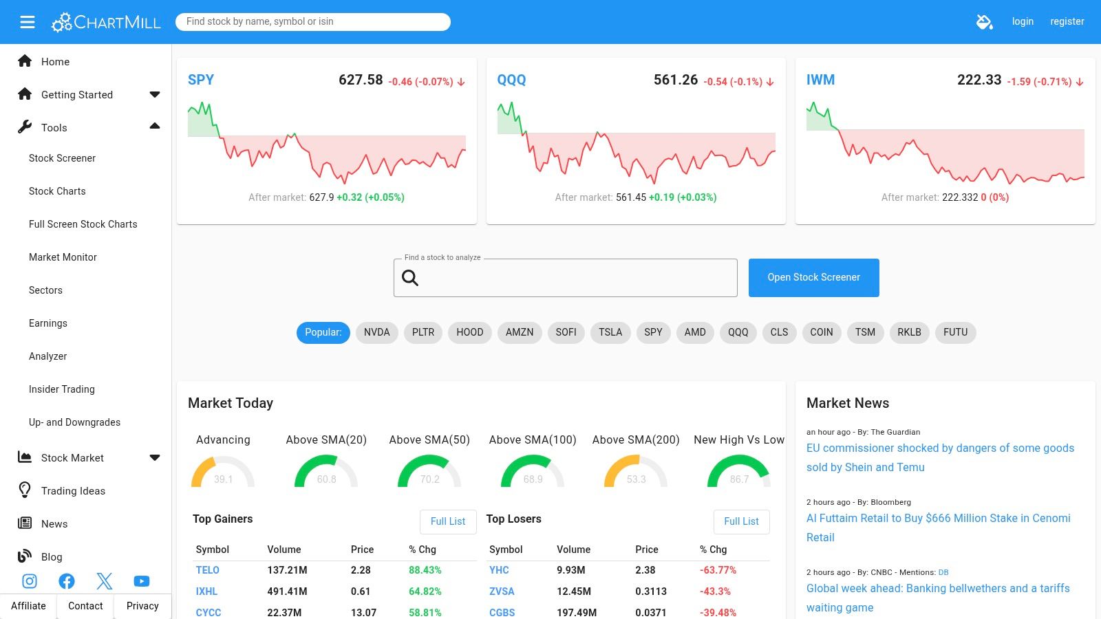1101x619 pixels.
Task: Select the AMZN popular chip
Action: pyautogui.click(x=520, y=332)
